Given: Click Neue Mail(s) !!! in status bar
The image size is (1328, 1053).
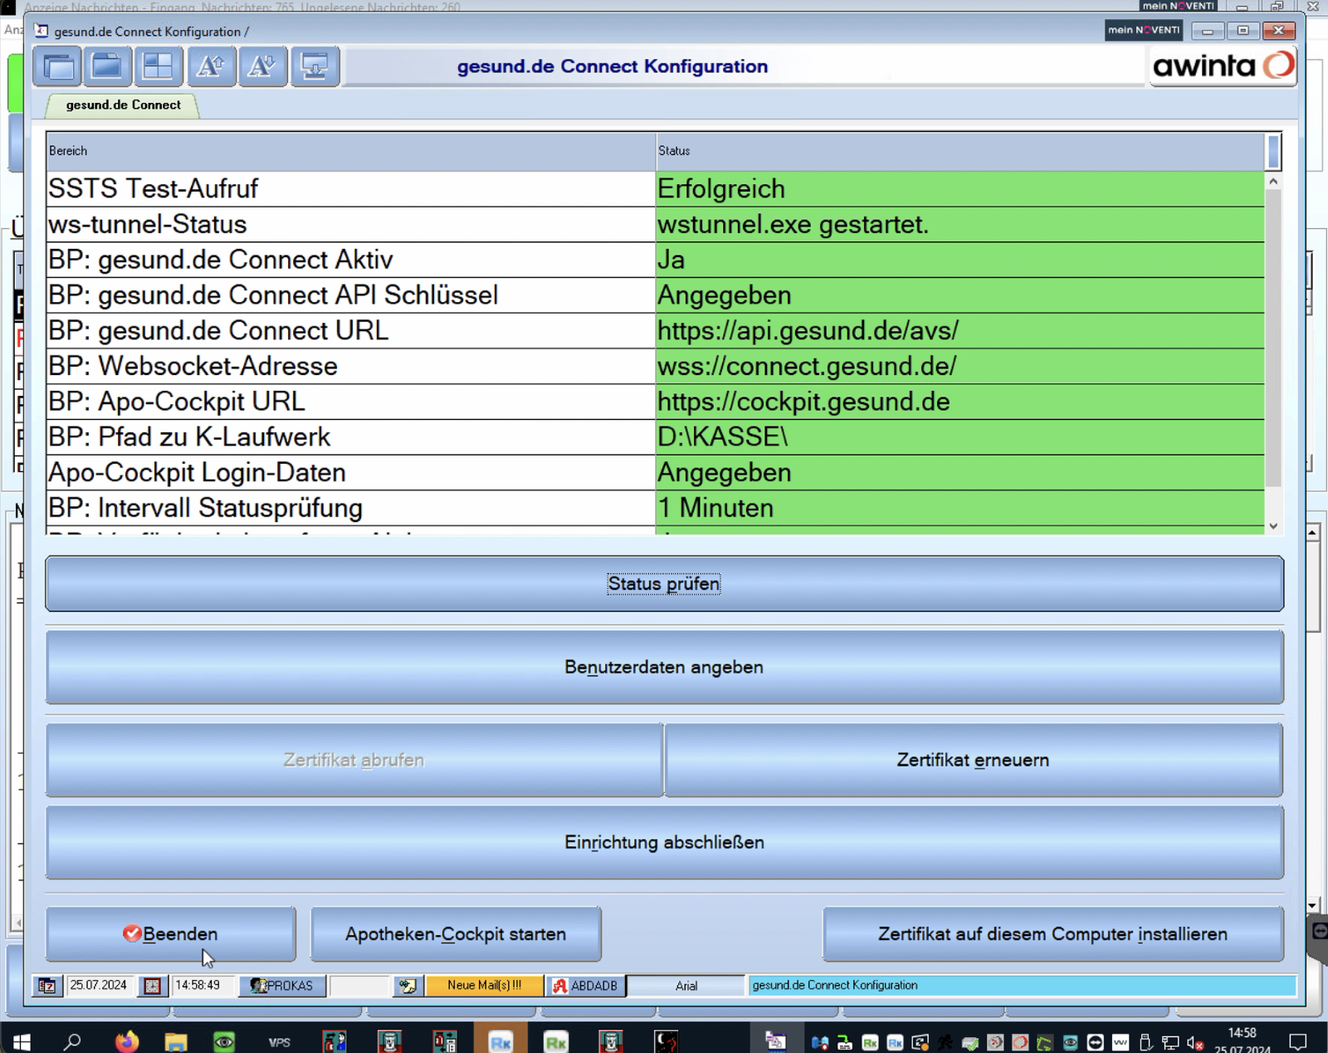Looking at the screenshot, I should tap(485, 986).
